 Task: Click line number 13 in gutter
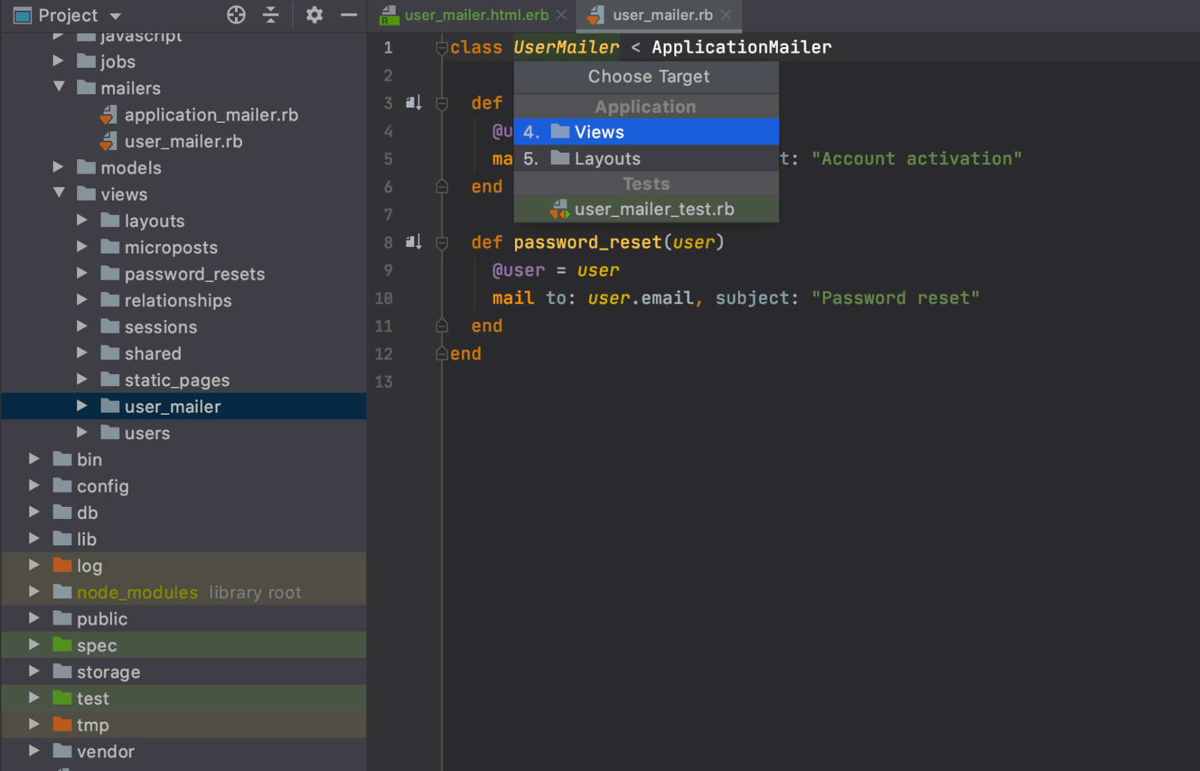(384, 382)
